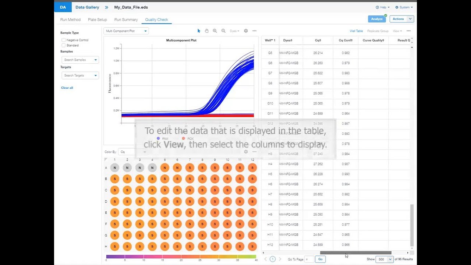Toggle the FAM legend entry
The height and width of the screenshot is (265, 471).
[162, 138]
